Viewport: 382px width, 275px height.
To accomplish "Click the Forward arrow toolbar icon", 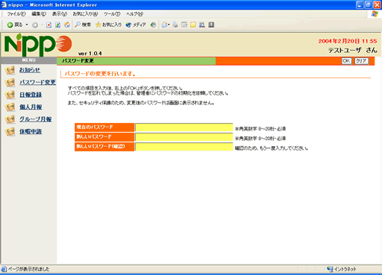I will [35, 25].
